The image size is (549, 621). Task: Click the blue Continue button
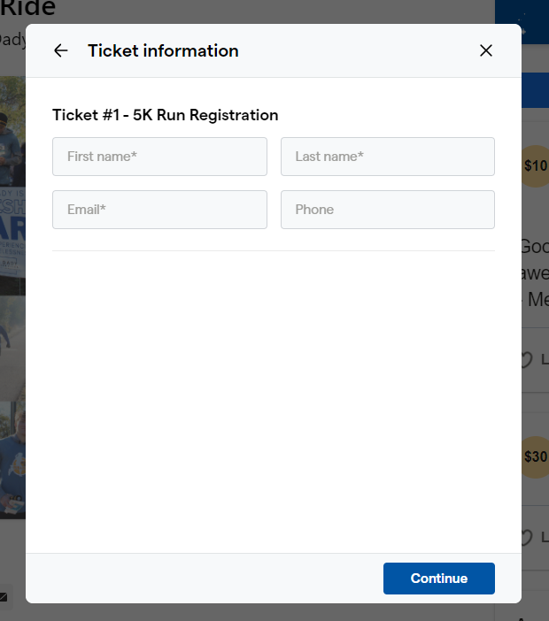439,579
